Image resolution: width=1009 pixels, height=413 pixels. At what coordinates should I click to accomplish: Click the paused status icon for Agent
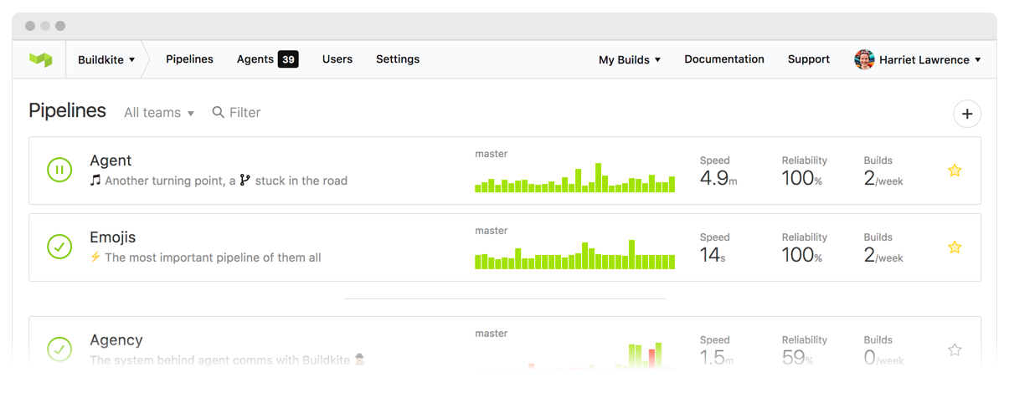tap(59, 170)
